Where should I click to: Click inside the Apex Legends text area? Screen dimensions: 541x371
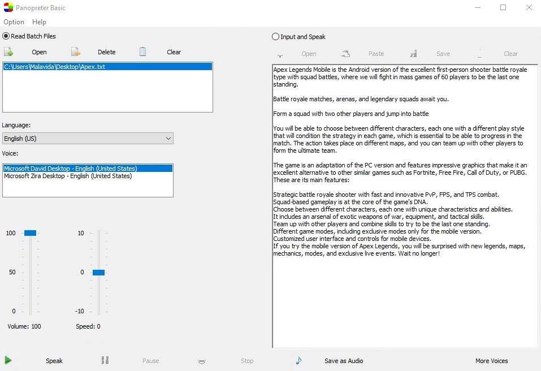click(x=405, y=206)
